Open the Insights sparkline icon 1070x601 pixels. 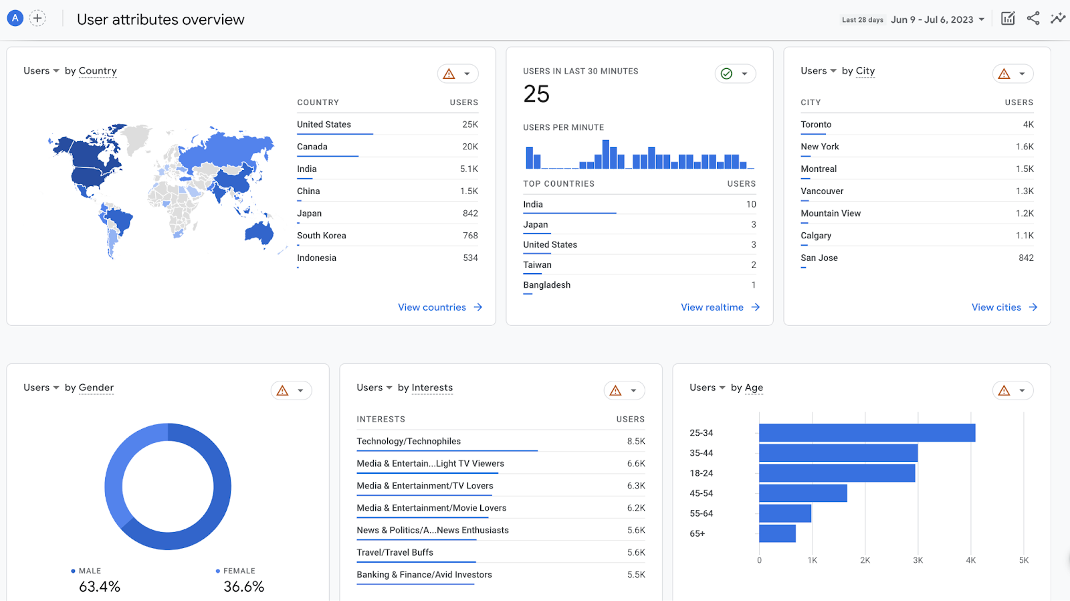pos(1058,19)
